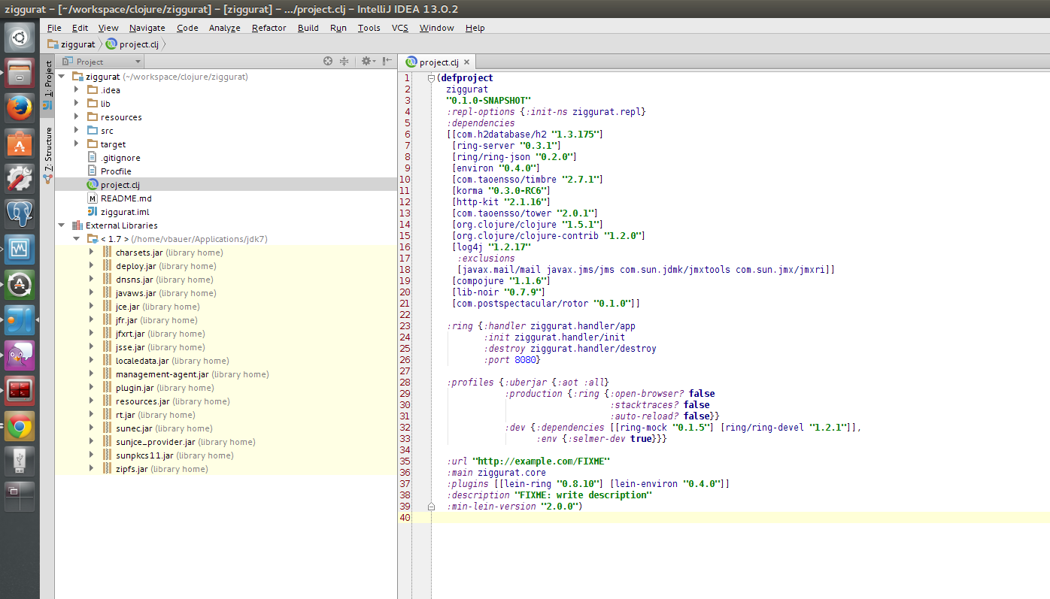Open Software Updater icon in launcher
The width and height of the screenshot is (1050, 599).
(20, 285)
